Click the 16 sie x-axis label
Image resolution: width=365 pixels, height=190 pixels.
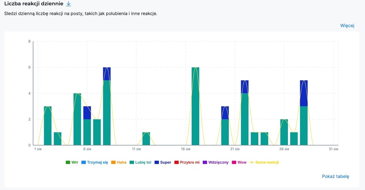pyautogui.click(x=185, y=149)
